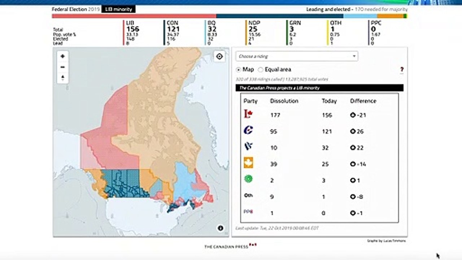Select the Map radio button
This screenshot has width=462, height=260.
(239, 69)
